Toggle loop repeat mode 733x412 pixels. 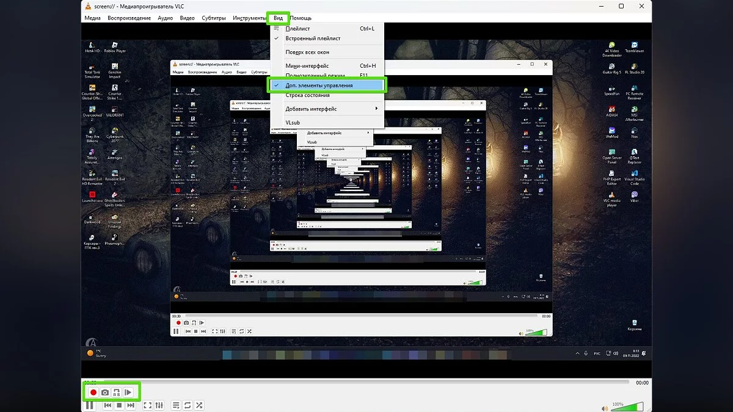(x=188, y=405)
